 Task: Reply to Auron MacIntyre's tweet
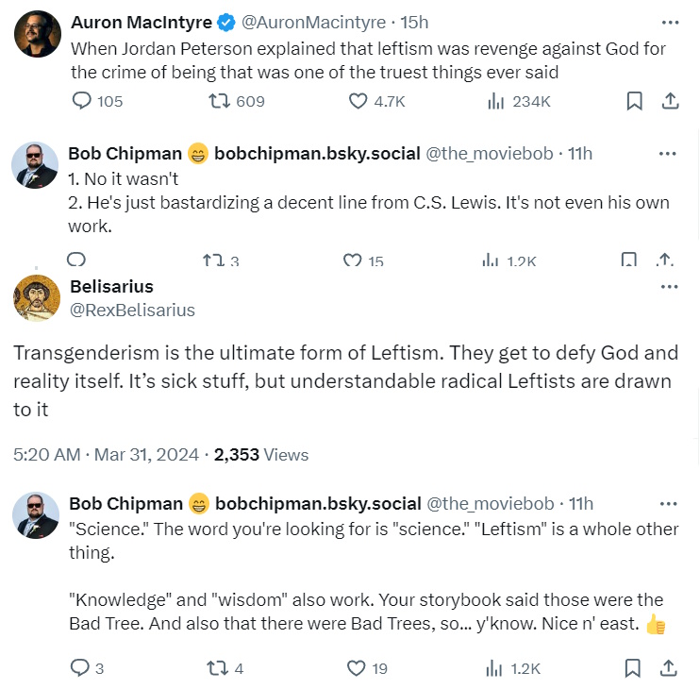point(81,101)
